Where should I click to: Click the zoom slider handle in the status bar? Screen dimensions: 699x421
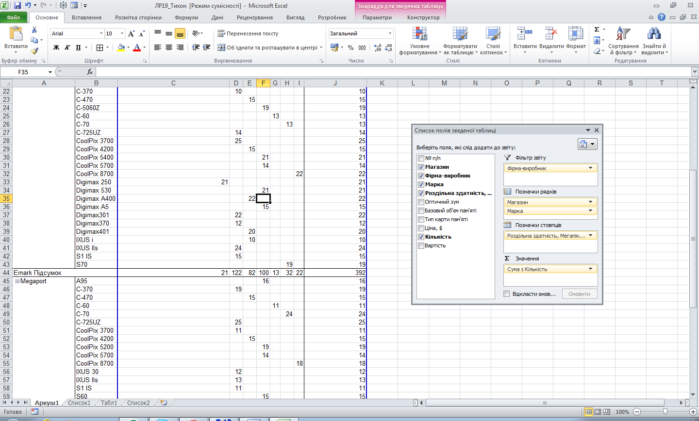pos(665,411)
